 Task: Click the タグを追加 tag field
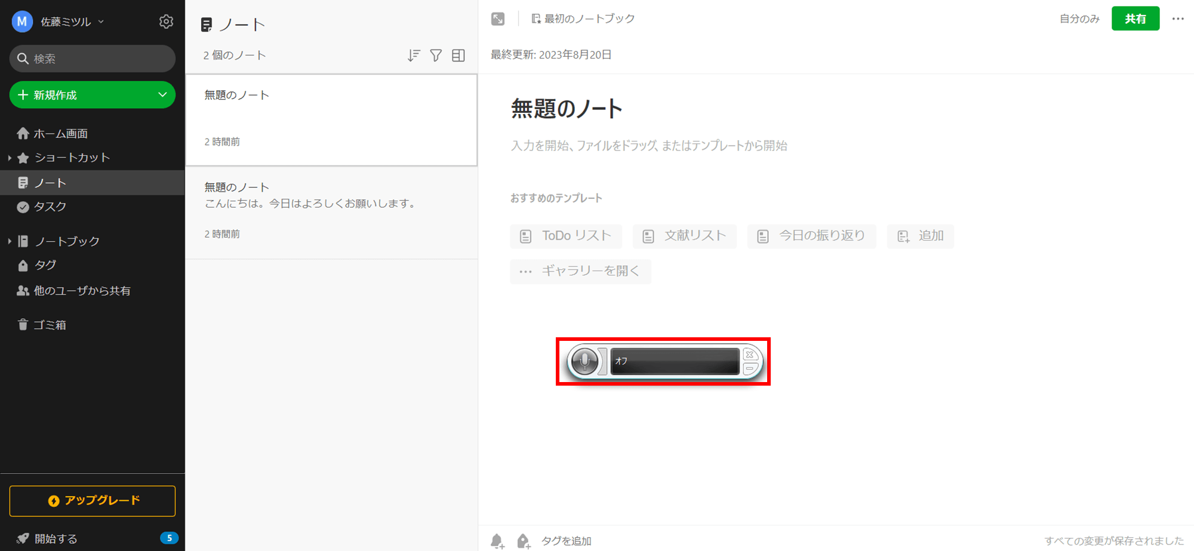(567, 541)
